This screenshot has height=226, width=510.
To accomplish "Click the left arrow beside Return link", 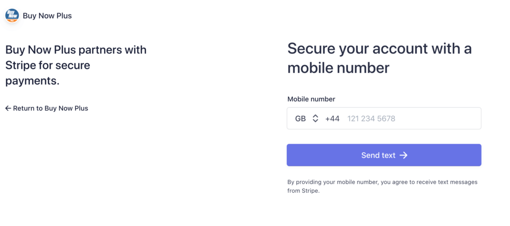I will click(8, 108).
